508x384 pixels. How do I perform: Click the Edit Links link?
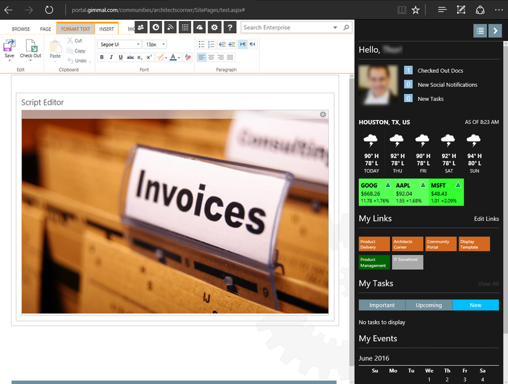point(486,219)
